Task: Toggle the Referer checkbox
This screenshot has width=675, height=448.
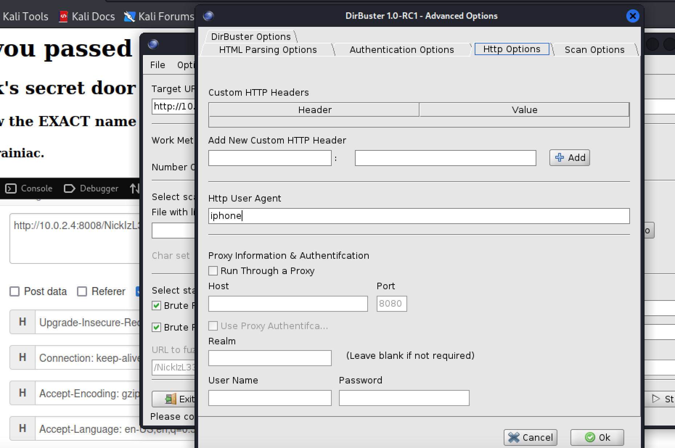Action: pyautogui.click(x=82, y=291)
